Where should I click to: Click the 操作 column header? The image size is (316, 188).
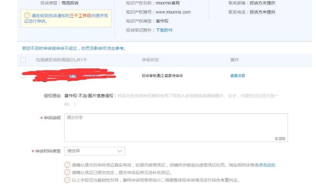coord(234,60)
